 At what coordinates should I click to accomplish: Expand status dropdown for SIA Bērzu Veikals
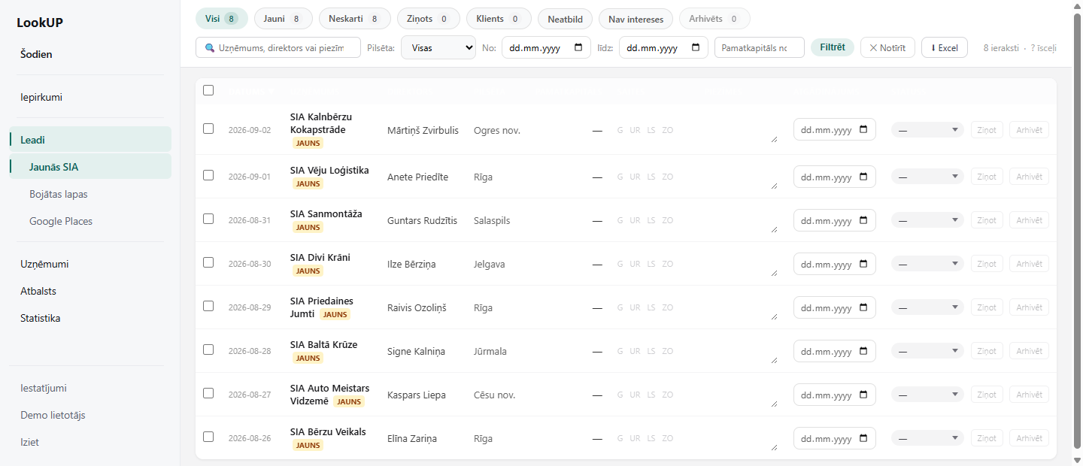tap(927, 438)
